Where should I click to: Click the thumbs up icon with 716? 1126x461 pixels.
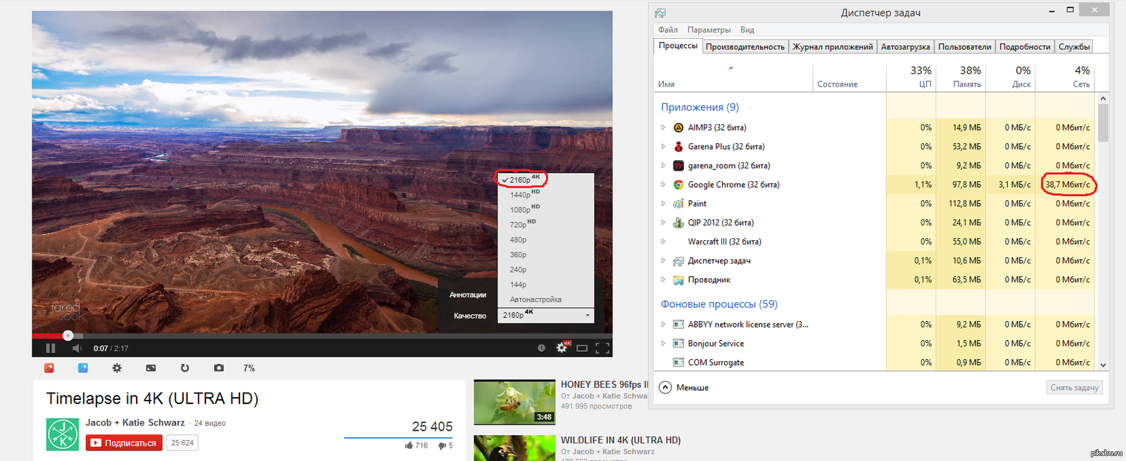tap(409, 446)
